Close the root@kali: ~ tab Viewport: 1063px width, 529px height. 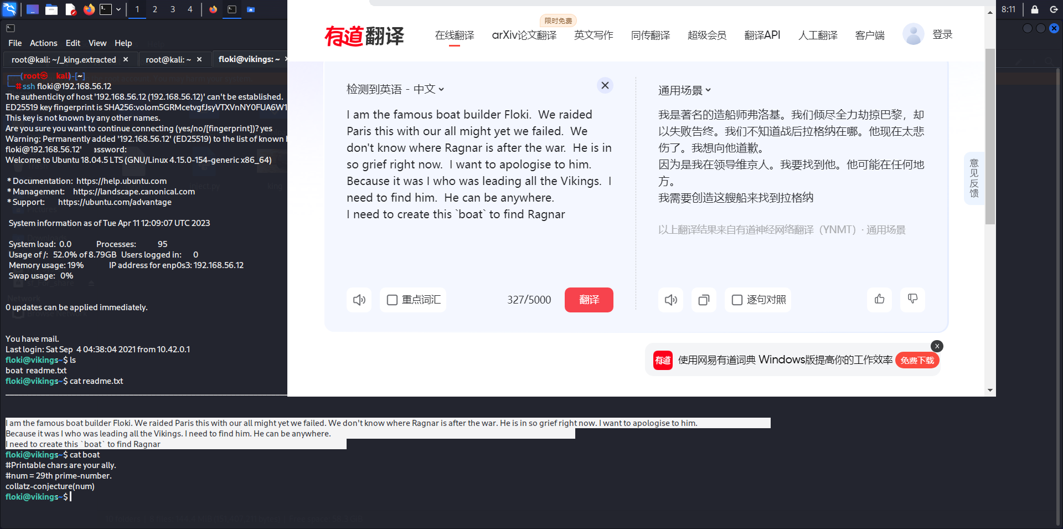pyautogui.click(x=199, y=59)
